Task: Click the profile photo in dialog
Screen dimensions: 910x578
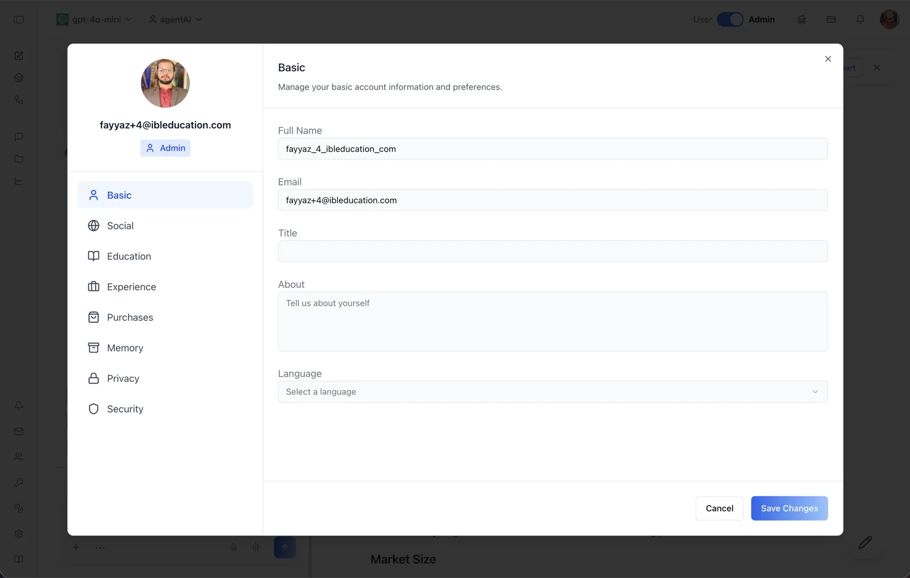Action: point(166,83)
